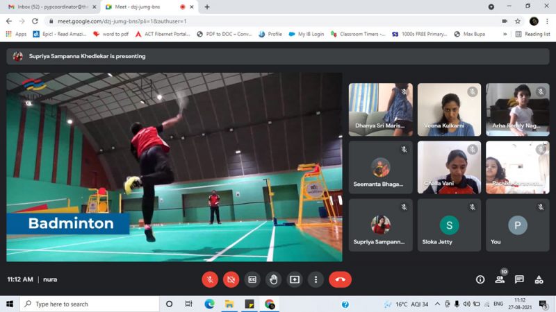The width and height of the screenshot is (556, 312).
Task: Click the Present now screen share icon
Action: click(x=295, y=279)
